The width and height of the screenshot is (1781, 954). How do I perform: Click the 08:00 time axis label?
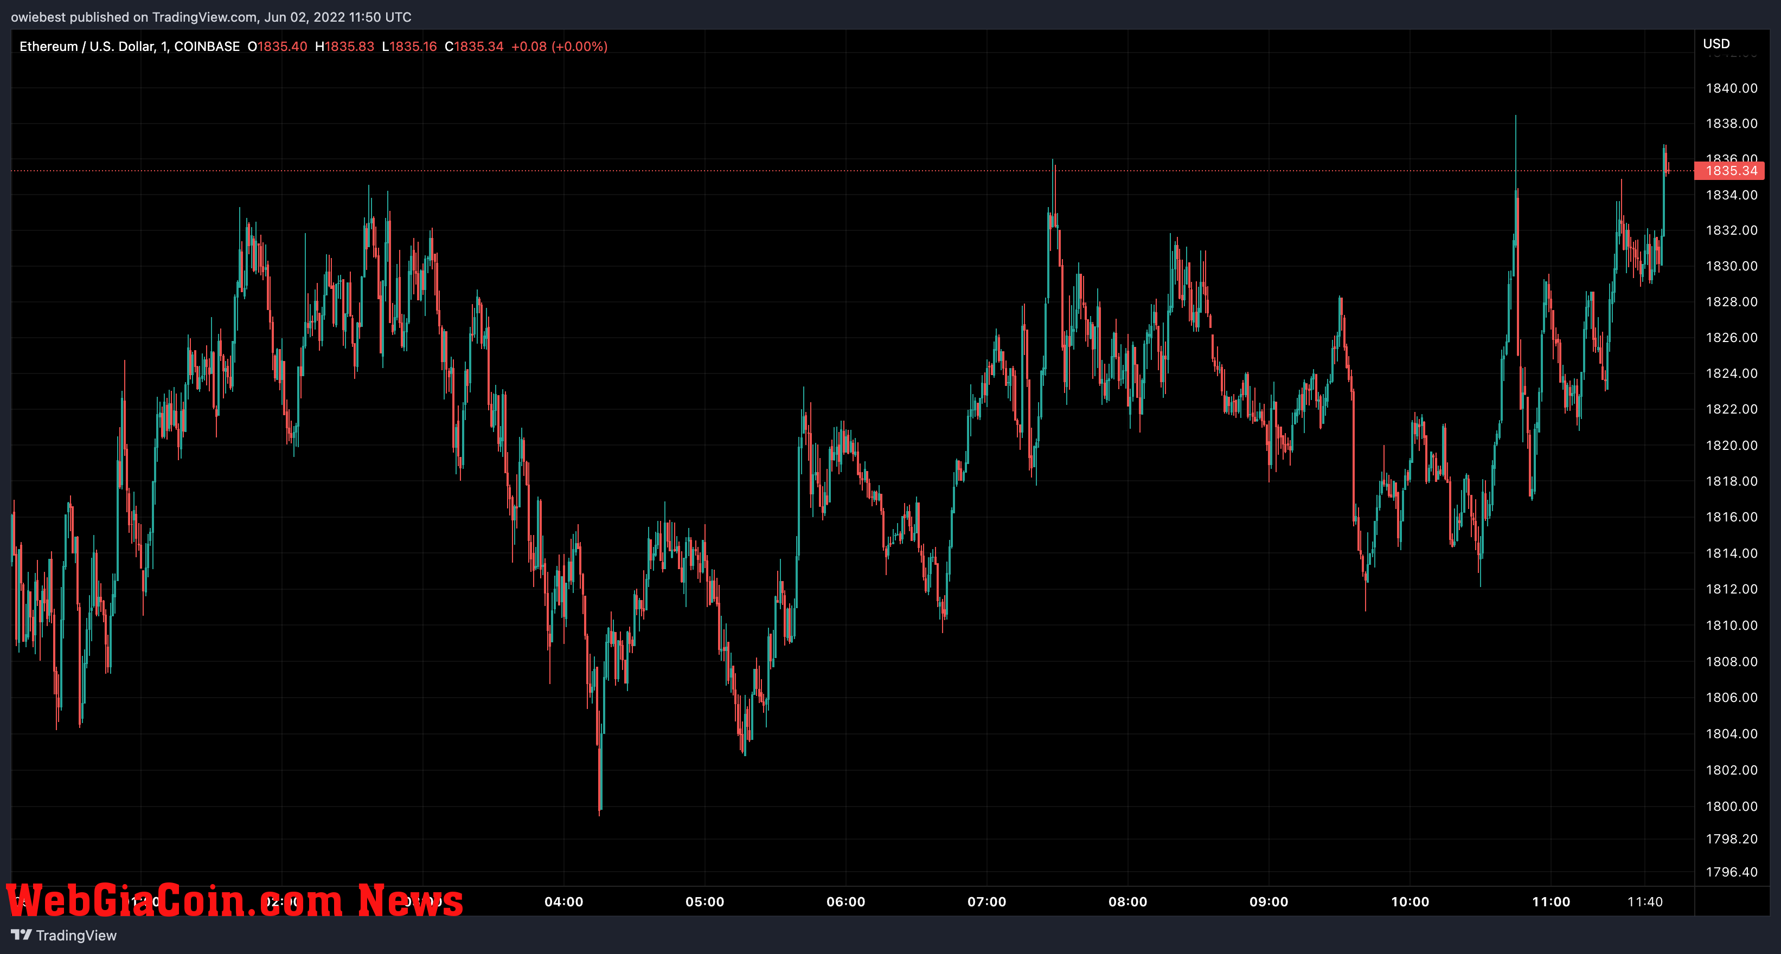1127,901
